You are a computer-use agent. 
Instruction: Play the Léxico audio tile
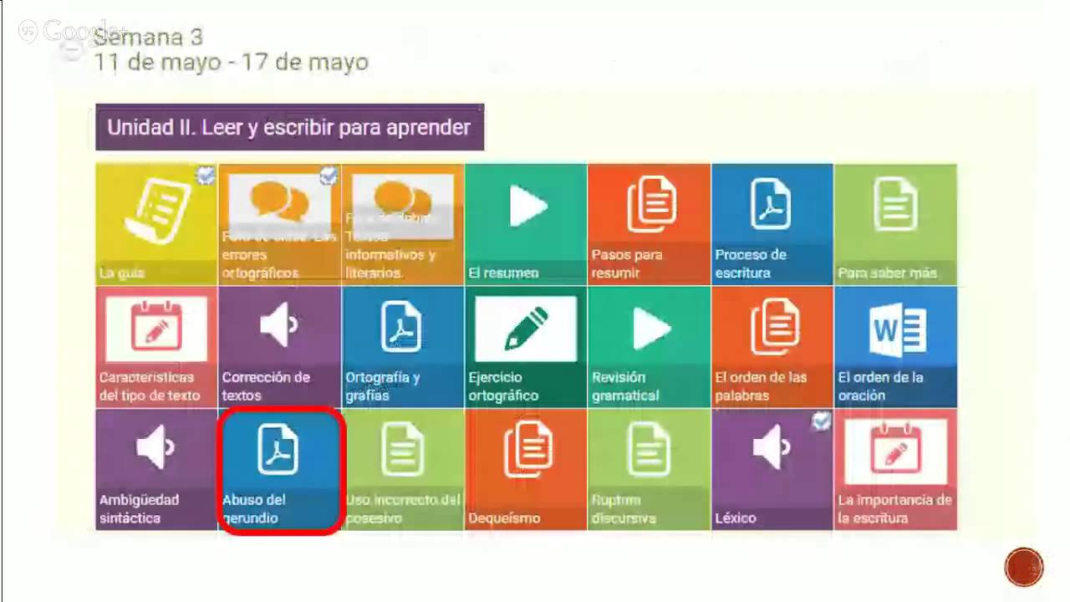[x=772, y=470]
